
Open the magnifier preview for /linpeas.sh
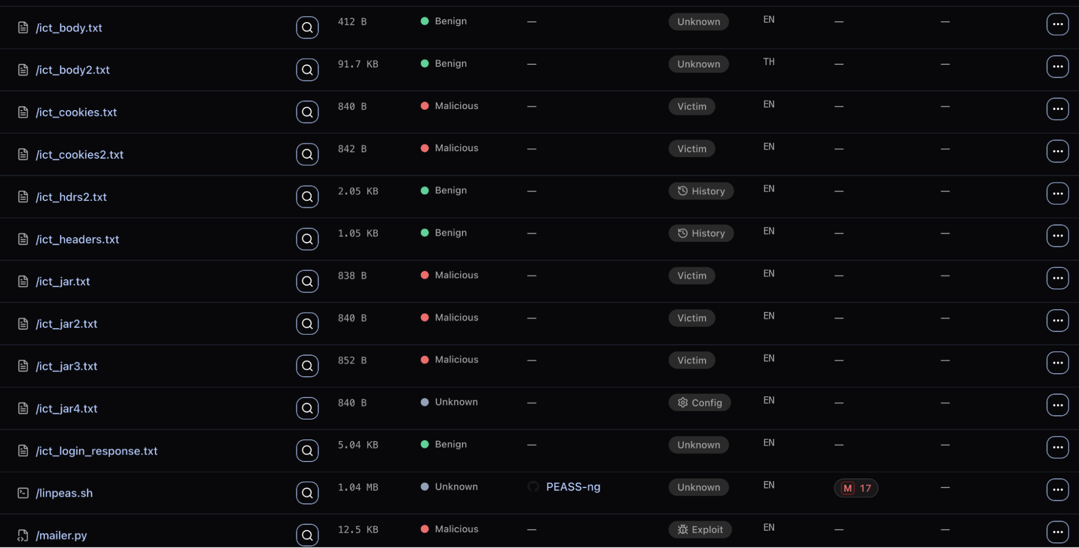pyautogui.click(x=307, y=493)
